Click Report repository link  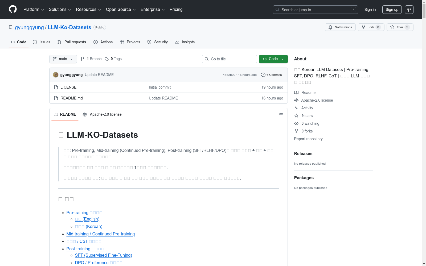(x=308, y=139)
